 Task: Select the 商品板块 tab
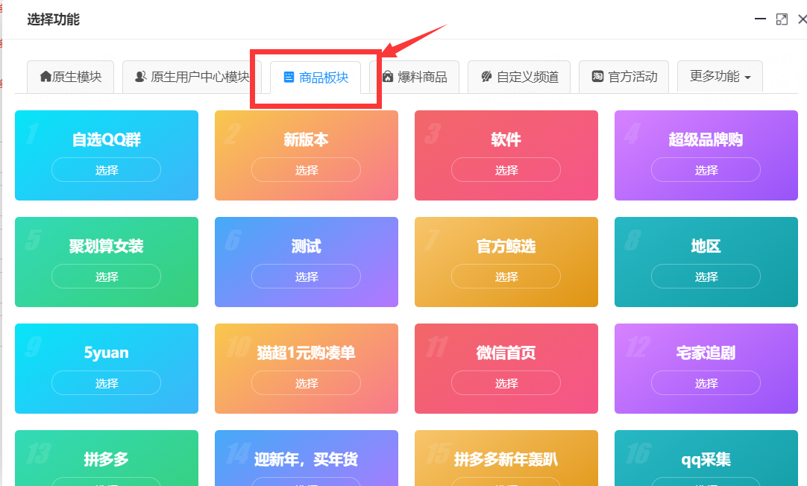315,77
